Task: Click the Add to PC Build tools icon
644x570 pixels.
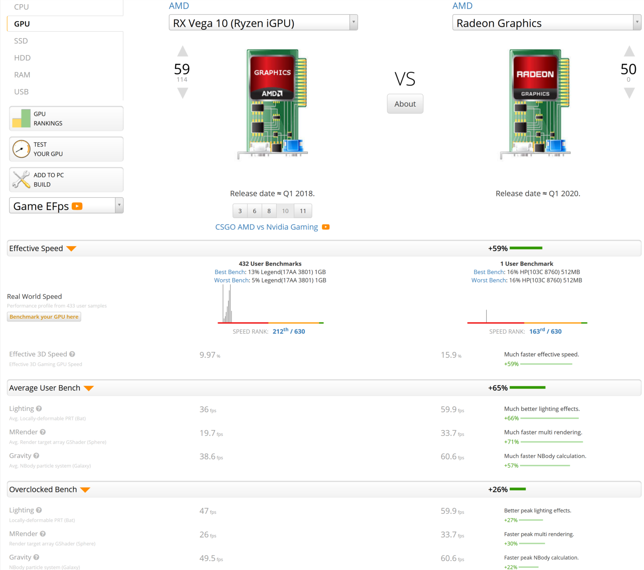Action: (x=21, y=180)
